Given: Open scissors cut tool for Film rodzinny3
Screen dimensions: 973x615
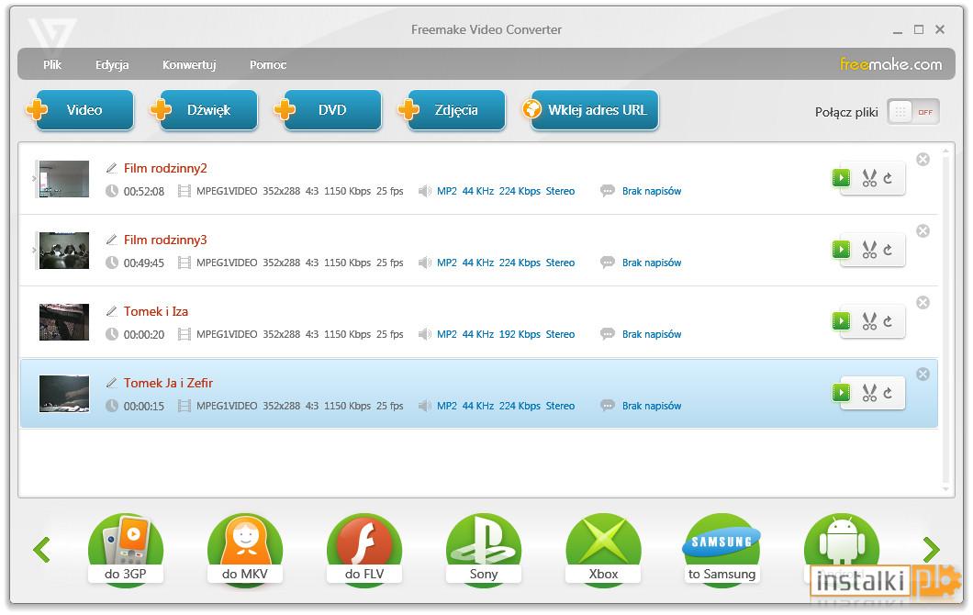Looking at the screenshot, I should 868,250.
